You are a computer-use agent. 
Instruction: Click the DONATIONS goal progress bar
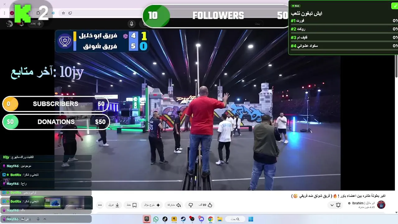click(56, 122)
